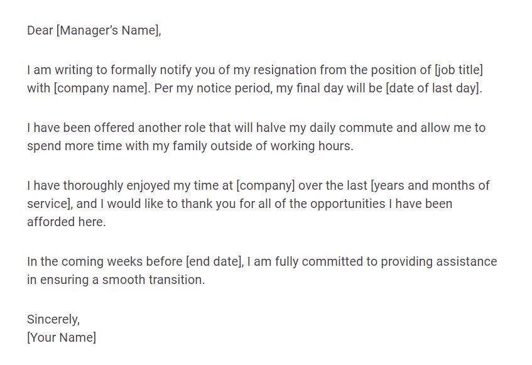The height and width of the screenshot is (365, 532).
Task: Click the [Your Name] signature placeholder
Action: pyautogui.click(x=62, y=337)
